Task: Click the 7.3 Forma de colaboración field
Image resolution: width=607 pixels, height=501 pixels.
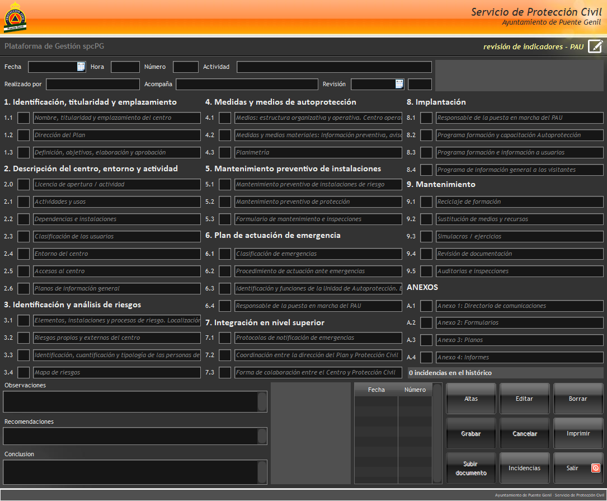Action: [x=318, y=372]
